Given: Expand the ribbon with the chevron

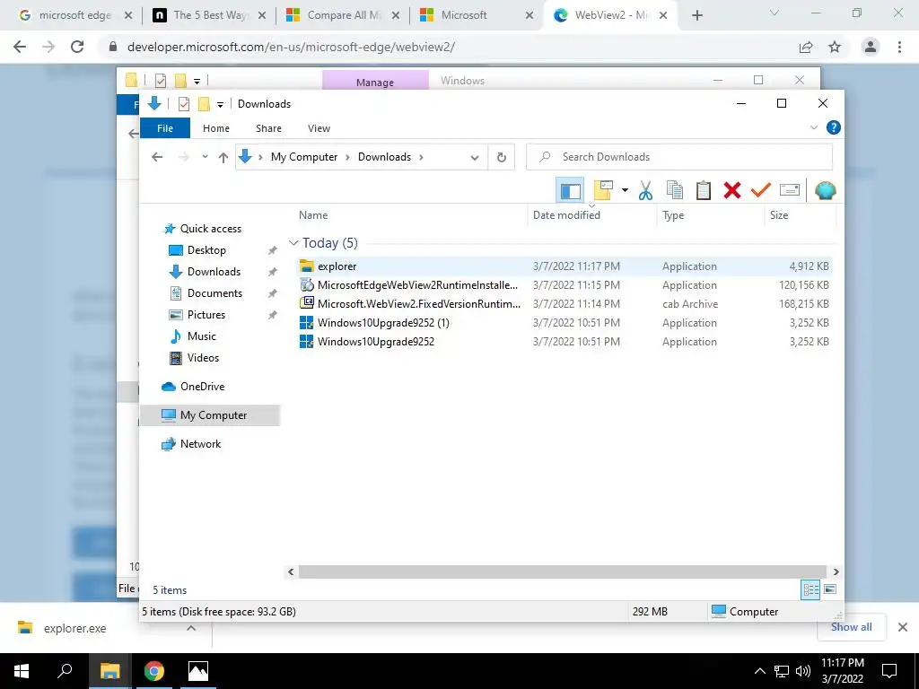Looking at the screenshot, I should click(813, 127).
